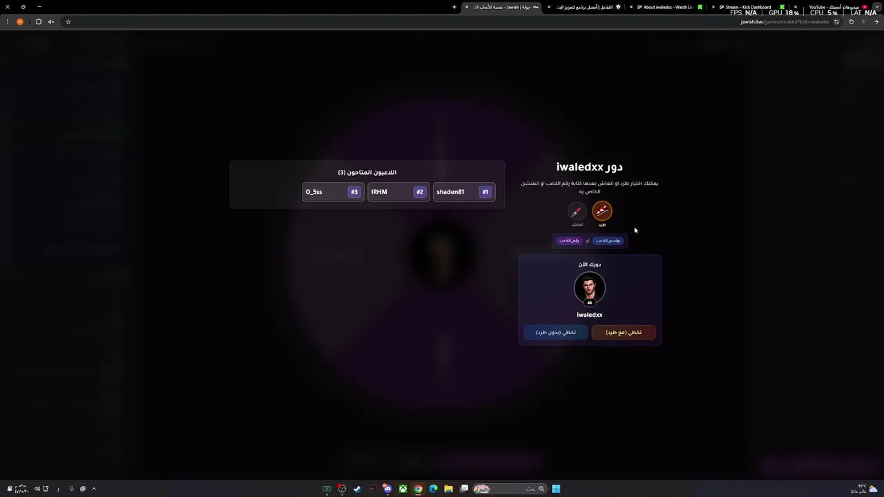
Task: Go forward with the navigation arrow
Action: pos(863,21)
